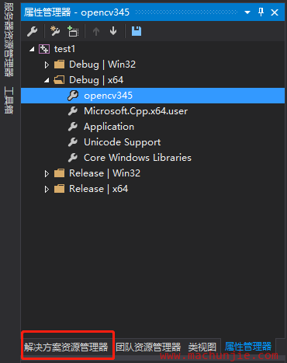The height and width of the screenshot is (363, 287).
Task: Click the move up arrow icon
Action: [96, 31]
